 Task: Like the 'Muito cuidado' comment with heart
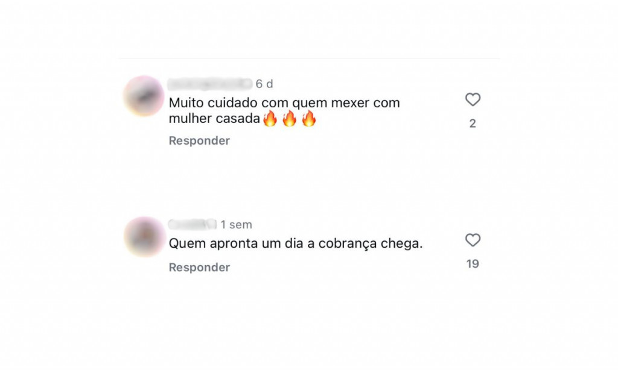tap(473, 99)
